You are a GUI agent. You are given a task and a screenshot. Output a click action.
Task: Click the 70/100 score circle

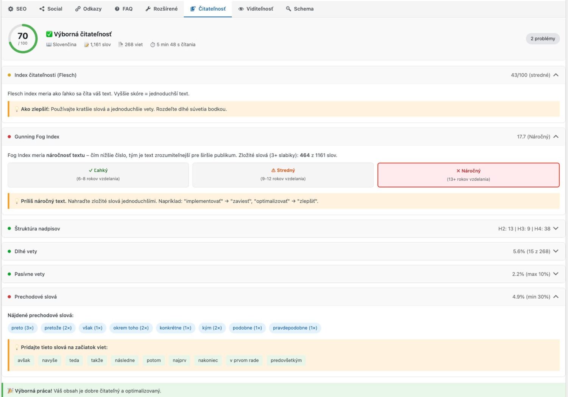[23, 39]
